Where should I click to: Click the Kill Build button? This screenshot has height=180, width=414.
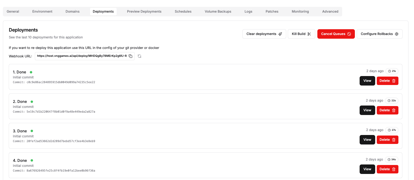coord(302,34)
